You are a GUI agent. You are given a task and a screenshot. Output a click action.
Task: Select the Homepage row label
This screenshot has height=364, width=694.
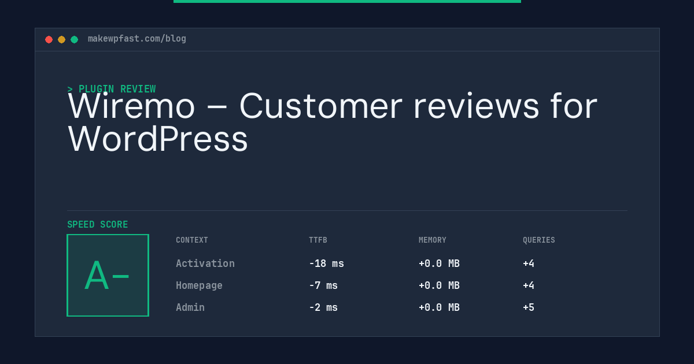[x=199, y=285]
